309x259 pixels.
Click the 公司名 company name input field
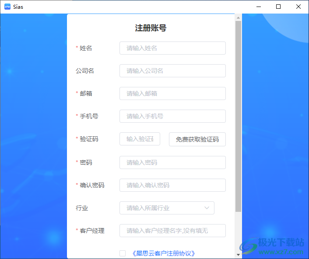(x=172, y=71)
